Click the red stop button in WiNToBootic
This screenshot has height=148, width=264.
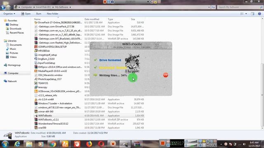coord(165,75)
